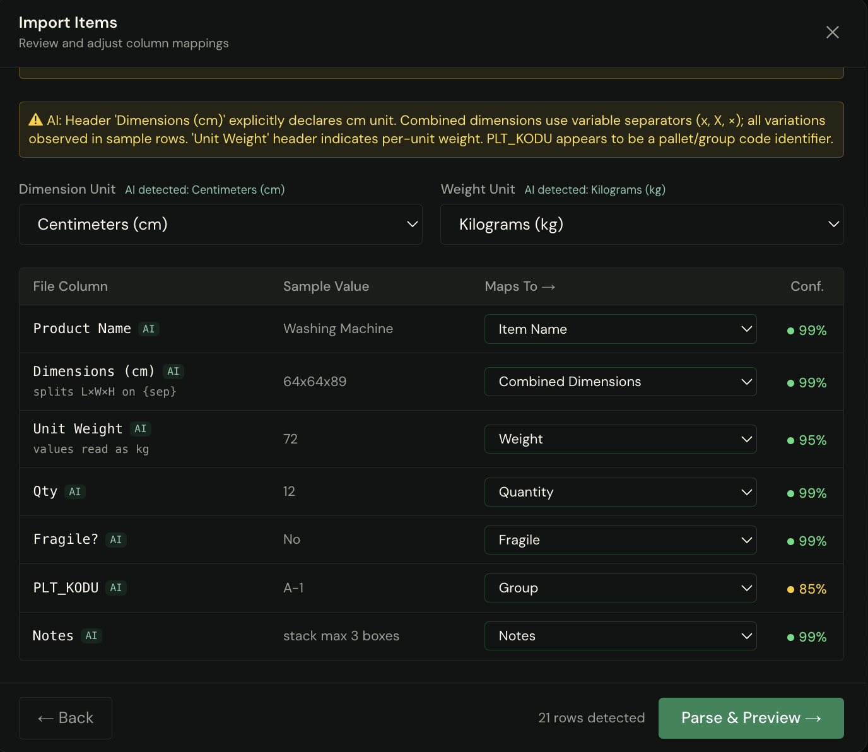Click sample value 'No' in Fragile? row

coord(291,539)
